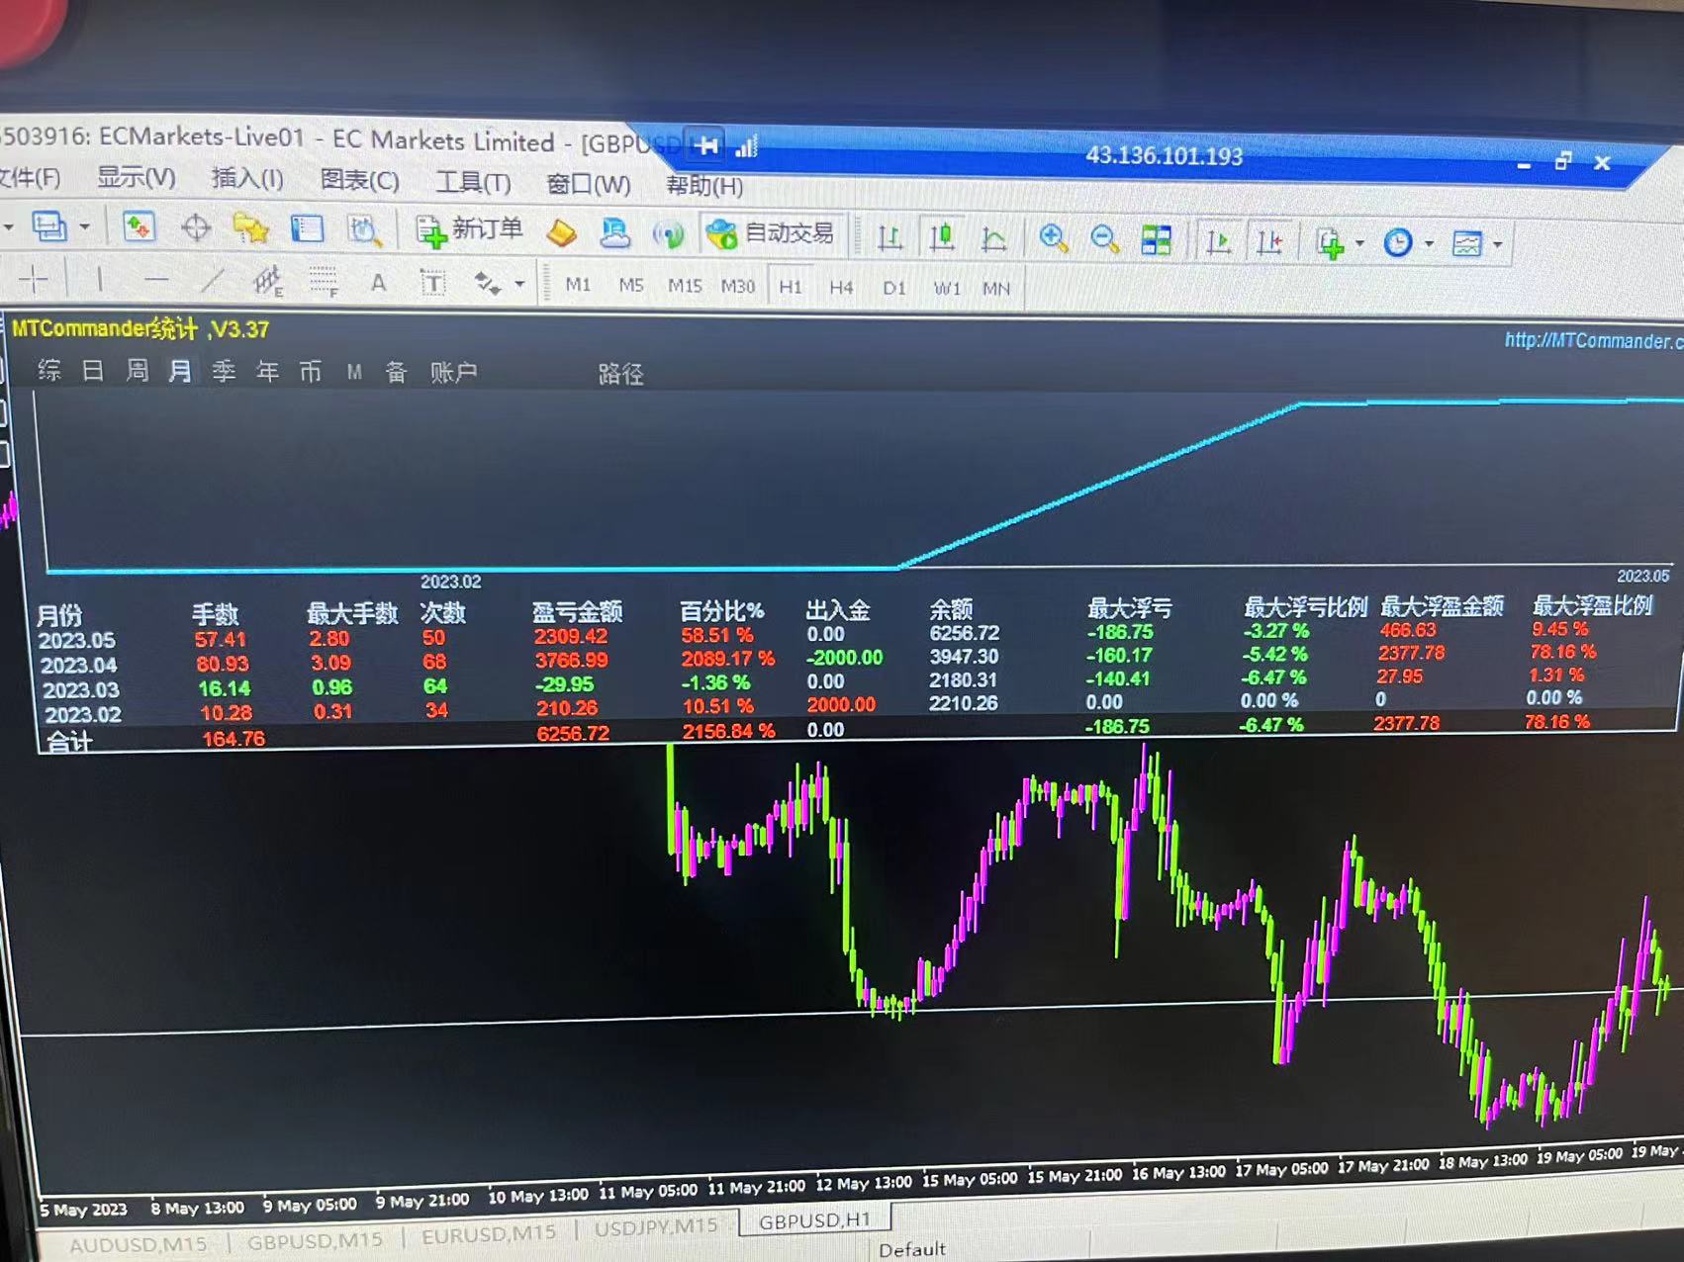Switch to MN timeframe
The width and height of the screenshot is (1684, 1262).
point(996,289)
